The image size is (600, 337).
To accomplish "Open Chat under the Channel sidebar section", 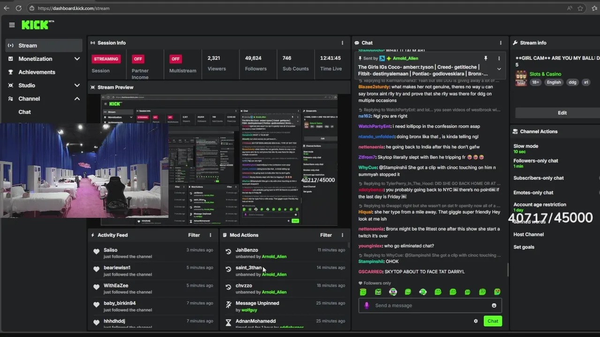I will click(25, 112).
